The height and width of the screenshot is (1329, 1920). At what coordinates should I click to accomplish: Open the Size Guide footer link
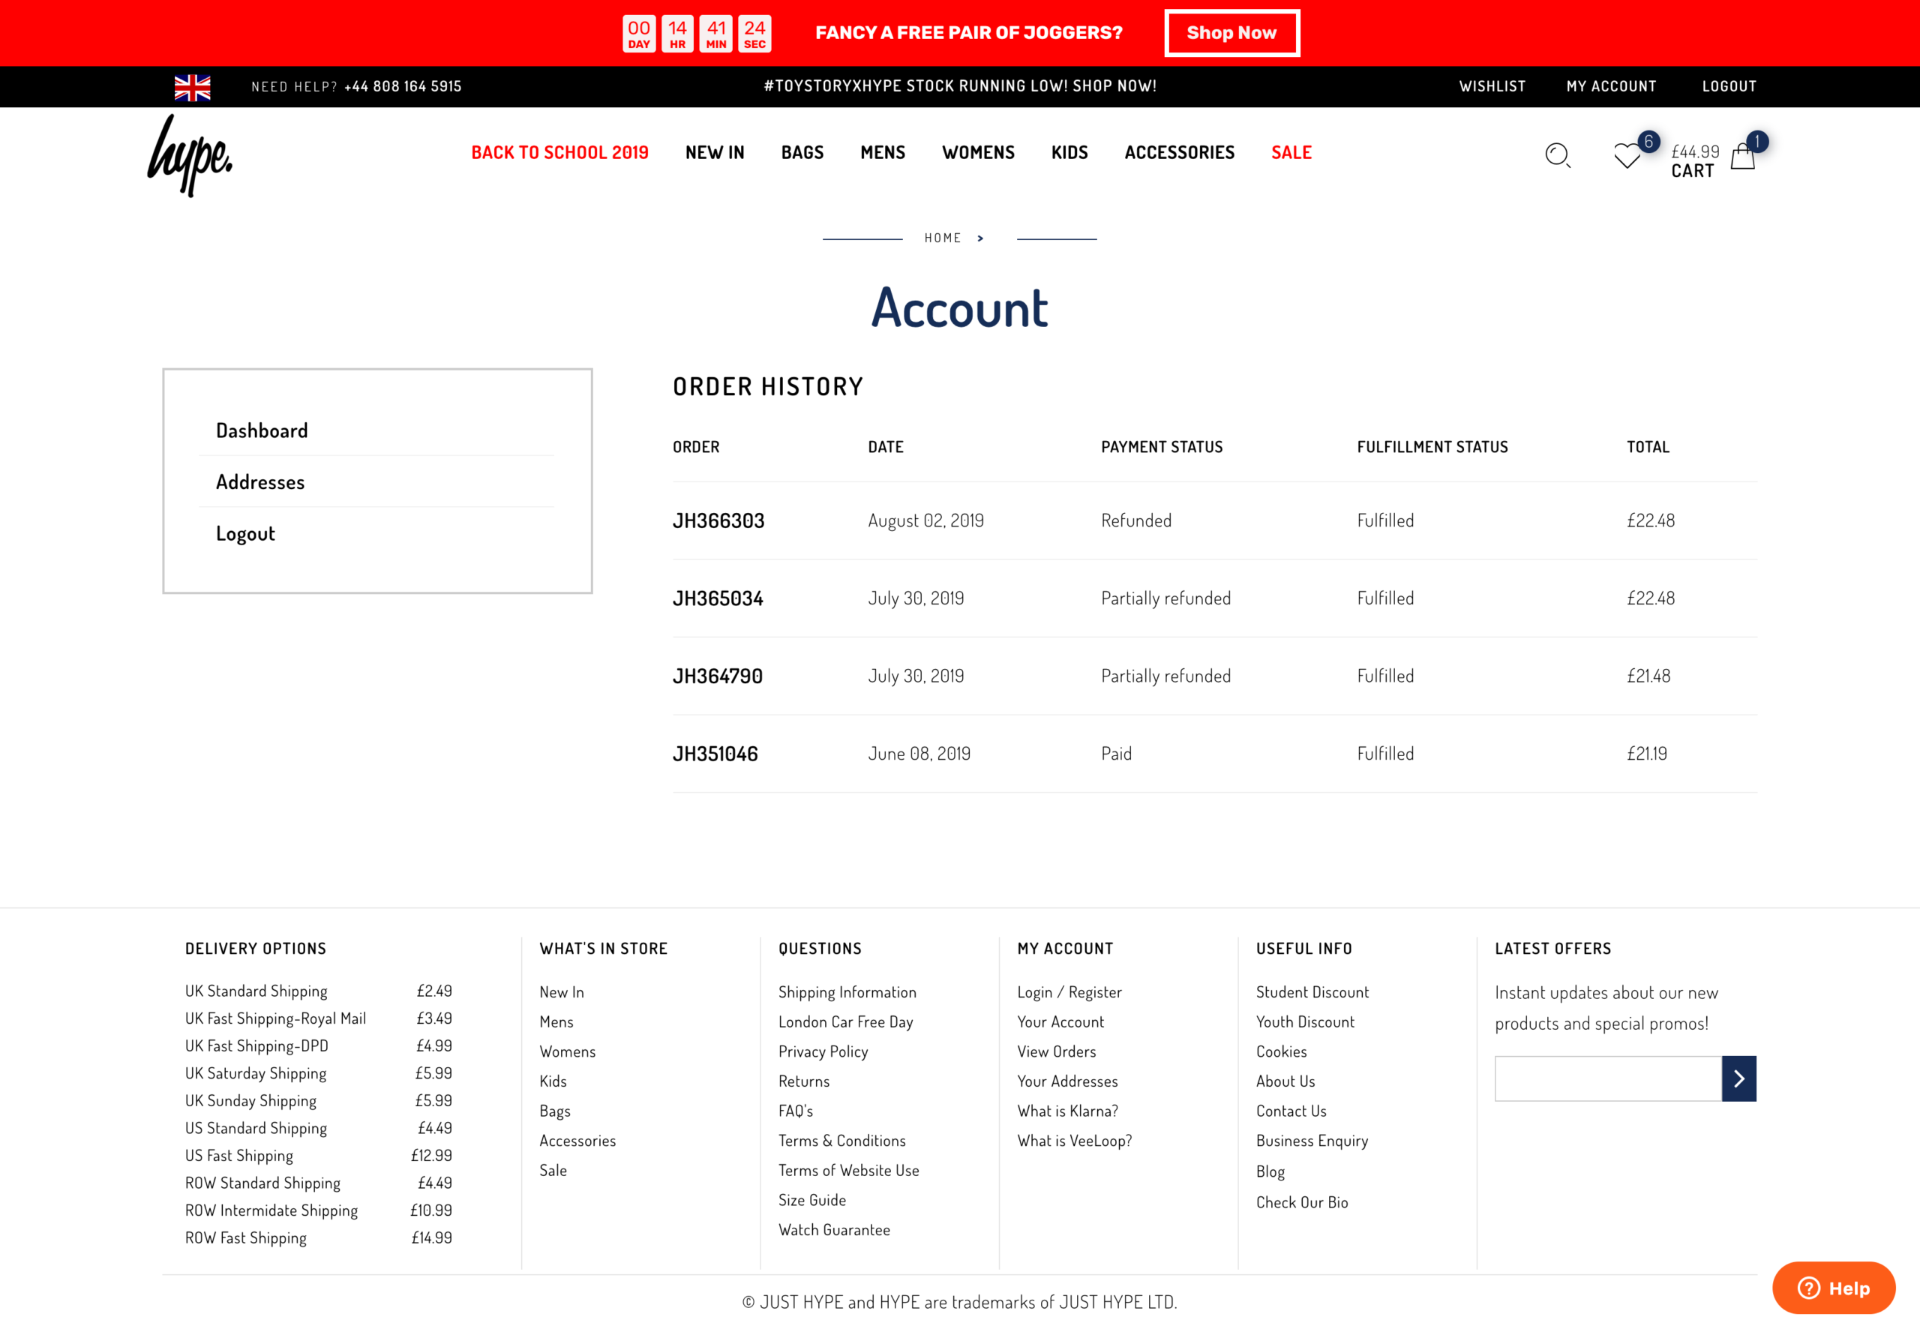pyautogui.click(x=811, y=1200)
